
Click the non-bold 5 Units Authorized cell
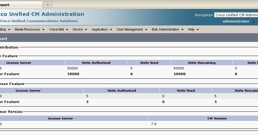tap(87, 96)
